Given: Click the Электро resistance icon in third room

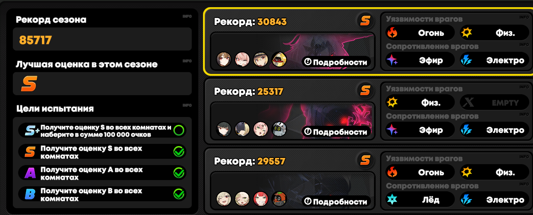Looking at the screenshot, I should (x=466, y=199).
